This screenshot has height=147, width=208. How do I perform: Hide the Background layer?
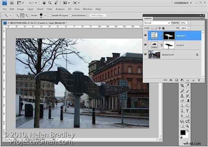[146, 54]
